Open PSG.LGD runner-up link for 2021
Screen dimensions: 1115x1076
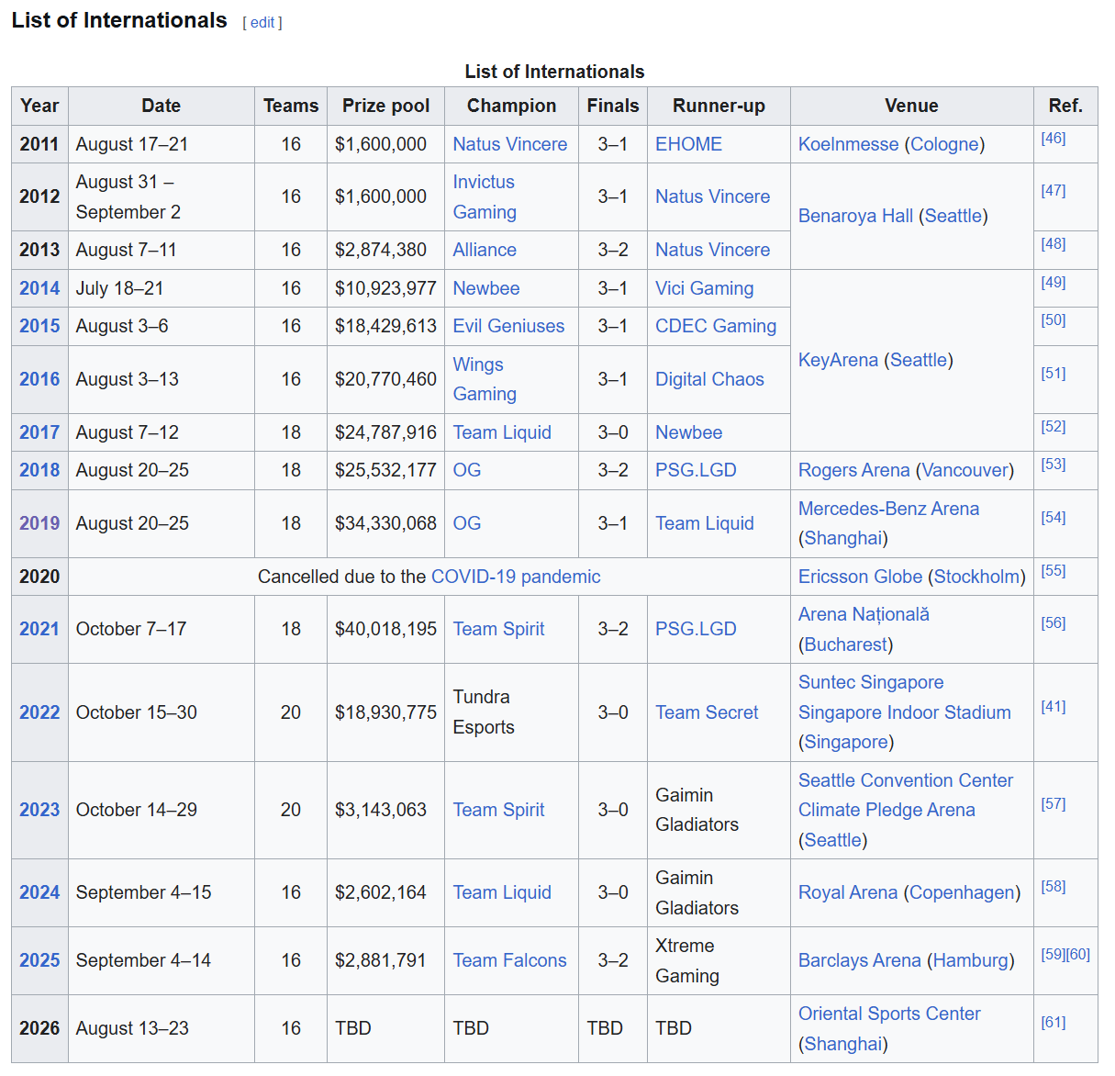pos(696,629)
